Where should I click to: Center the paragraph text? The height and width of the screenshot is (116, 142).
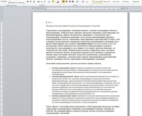point(66,1)
